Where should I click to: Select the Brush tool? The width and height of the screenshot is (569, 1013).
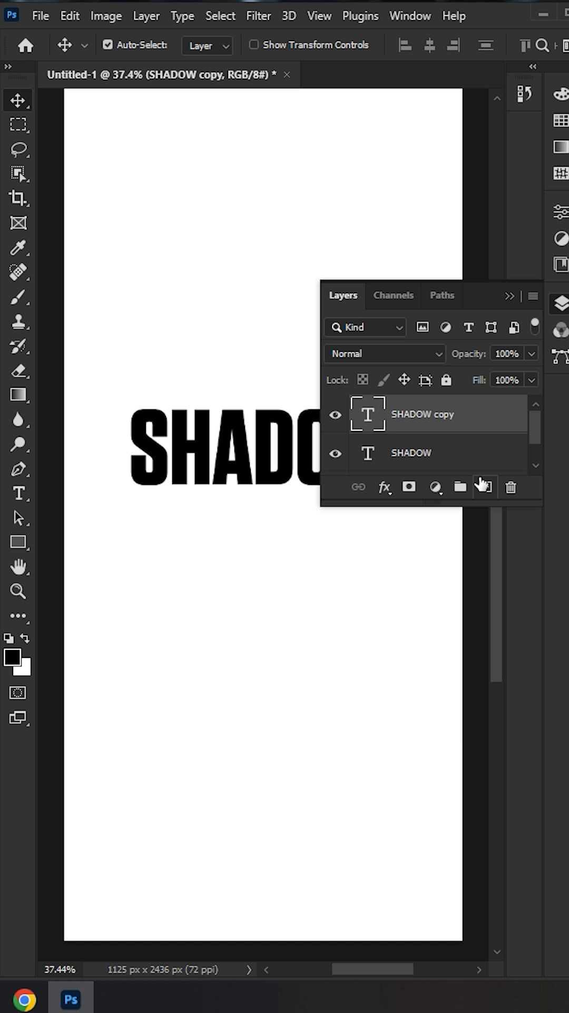point(18,297)
